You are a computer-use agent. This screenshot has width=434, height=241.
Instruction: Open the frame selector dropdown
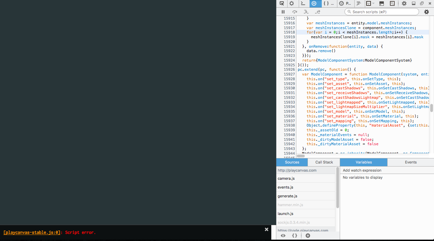(370, 3)
